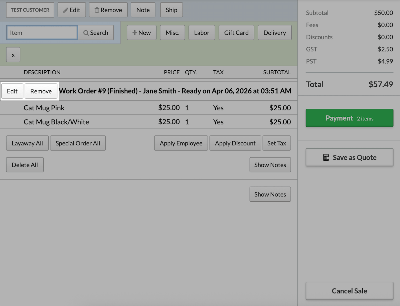Click the Subtotal value $50.00
The height and width of the screenshot is (306, 400).
click(x=384, y=13)
